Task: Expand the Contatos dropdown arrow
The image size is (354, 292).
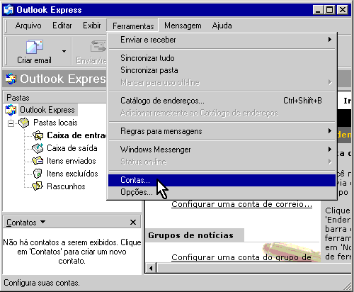Action: (x=42, y=222)
